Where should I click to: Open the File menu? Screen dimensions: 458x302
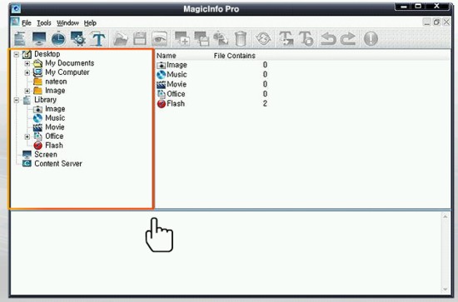pyautogui.click(x=27, y=22)
